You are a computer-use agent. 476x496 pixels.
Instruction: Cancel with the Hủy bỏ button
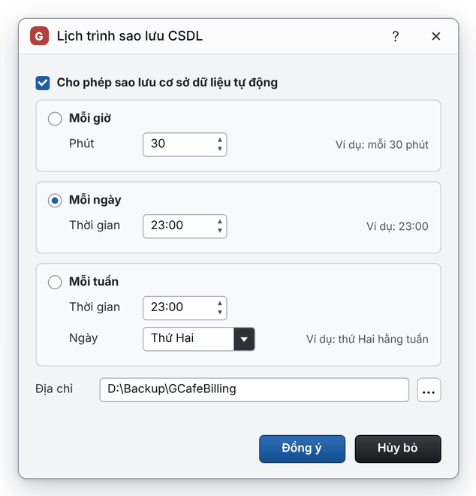pos(398,449)
